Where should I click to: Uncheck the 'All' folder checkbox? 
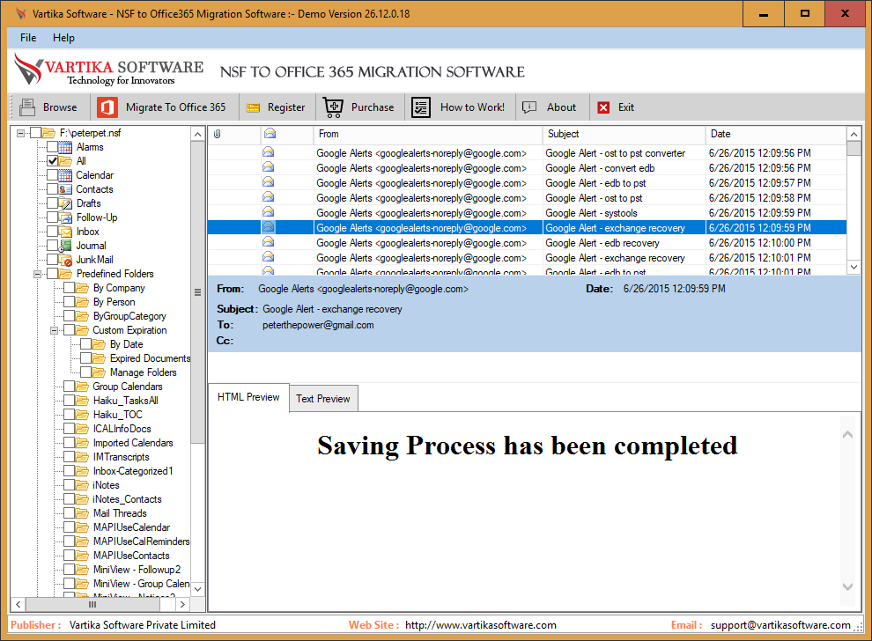coord(52,161)
